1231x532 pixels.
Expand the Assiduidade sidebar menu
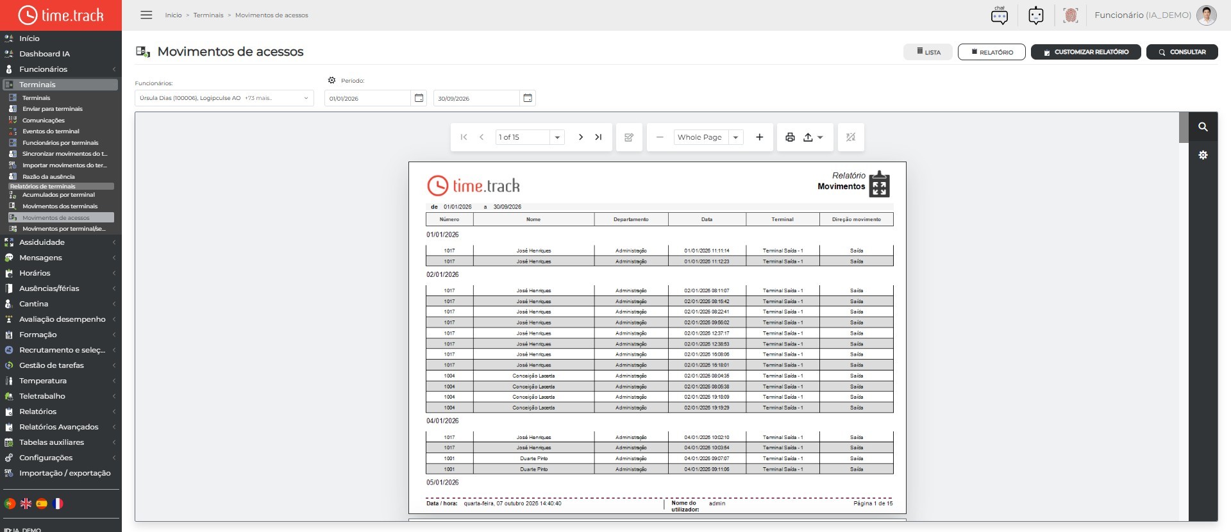click(61, 242)
